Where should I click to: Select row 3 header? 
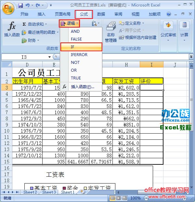(x=7, y=88)
